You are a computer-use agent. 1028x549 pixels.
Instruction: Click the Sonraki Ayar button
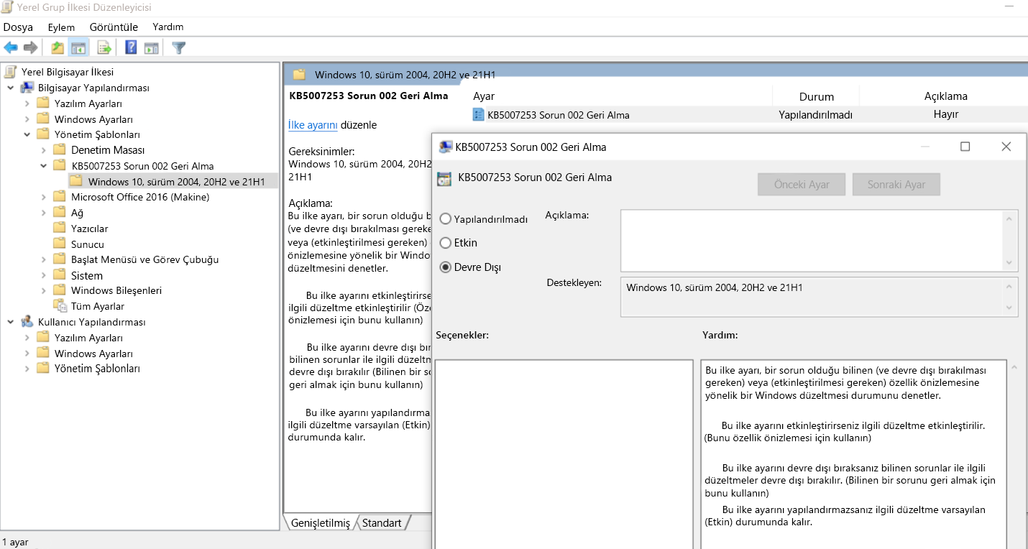pos(896,184)
